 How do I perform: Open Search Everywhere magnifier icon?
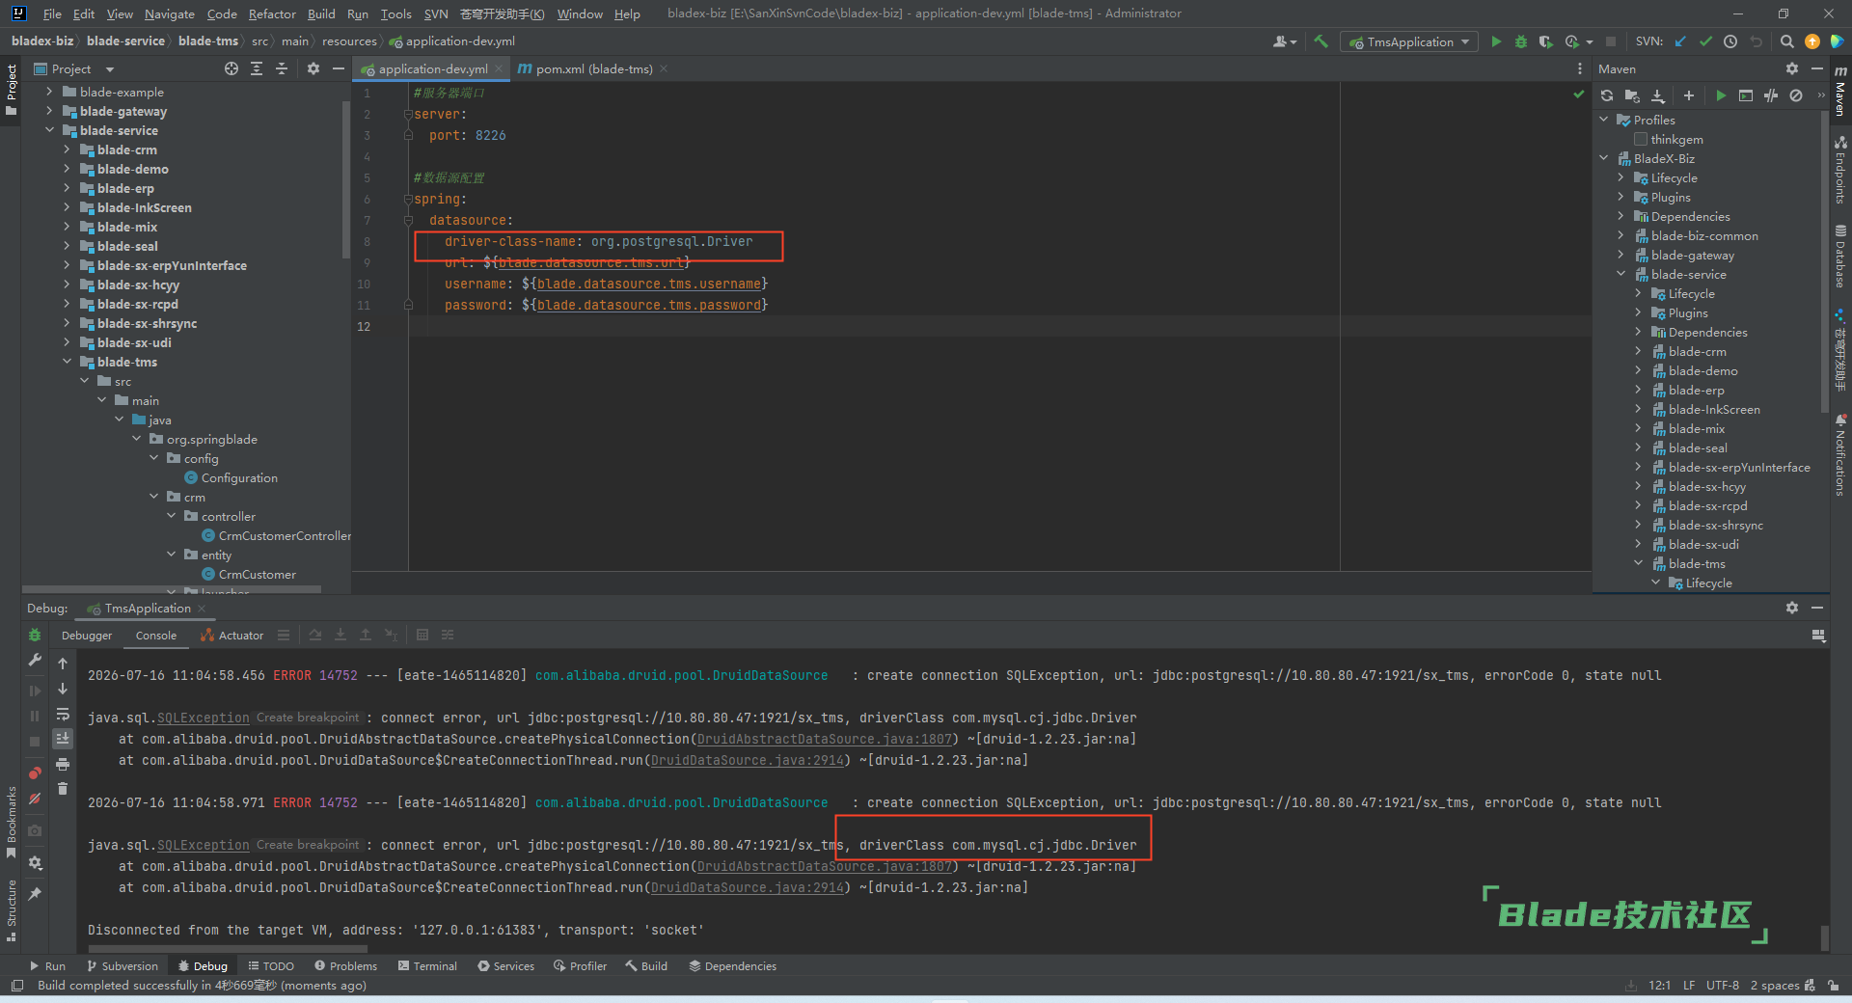(1786, 41)
